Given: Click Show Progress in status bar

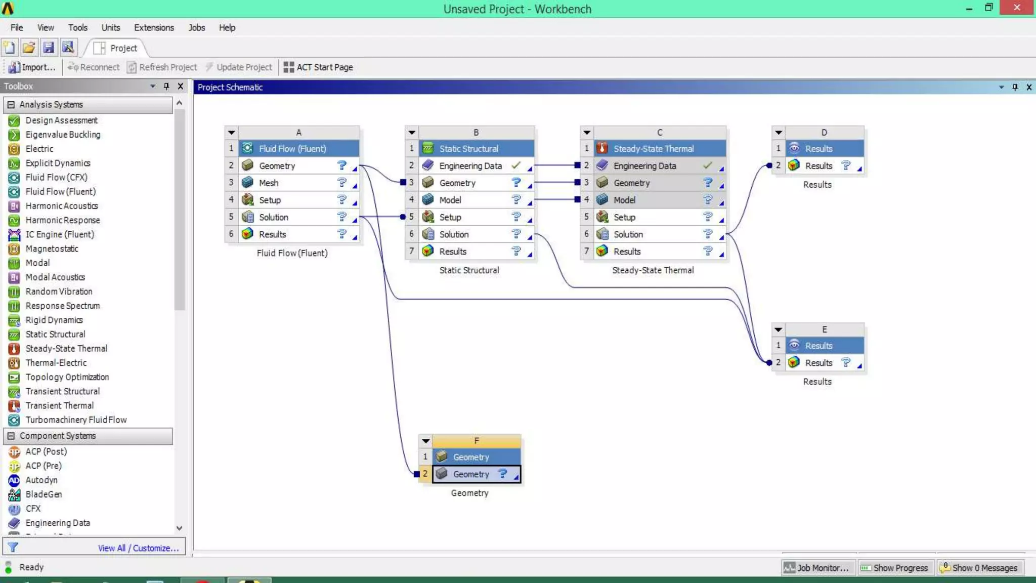Looking at the screenshot, I should (x=894, y=568).
